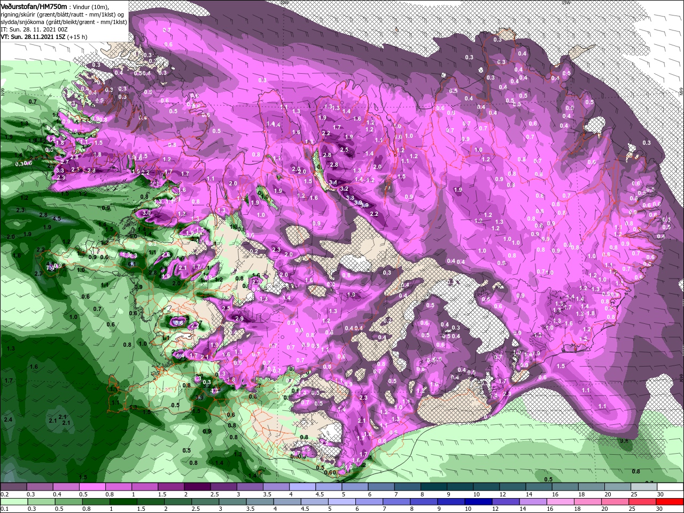Click the 'Vindur (10m)' header text
The image size is (684, 513).
[91, 6]
